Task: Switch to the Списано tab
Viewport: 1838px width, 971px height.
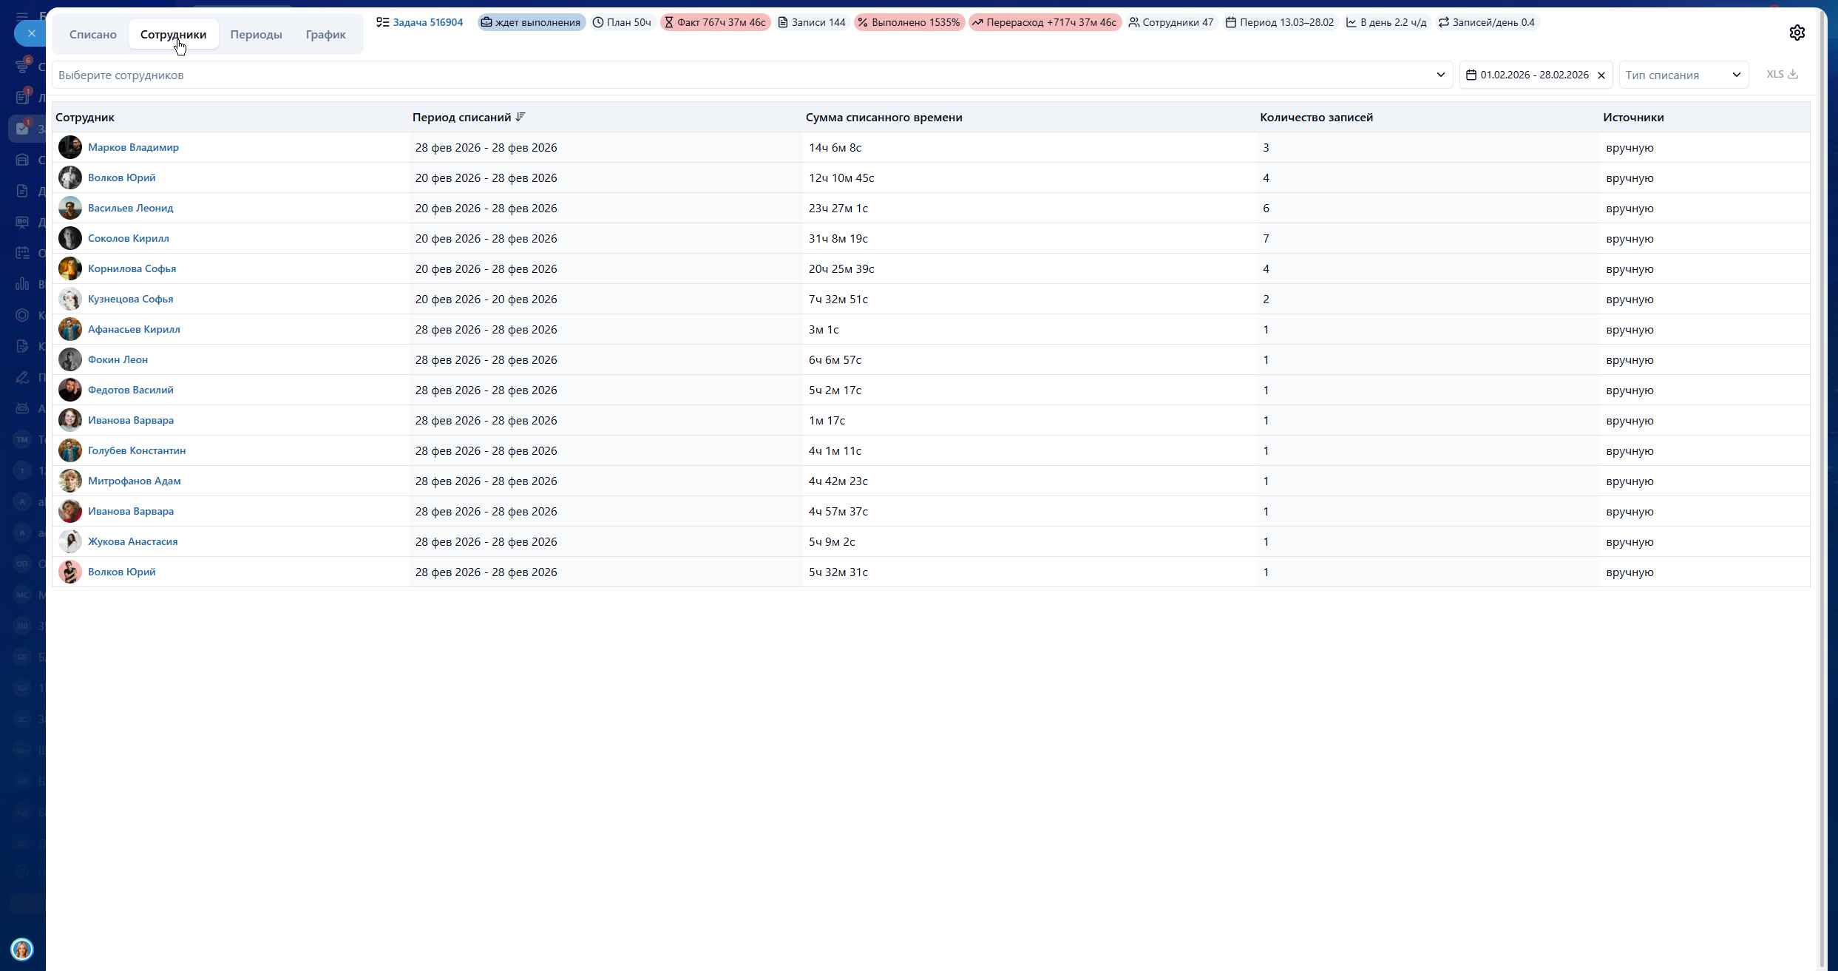Action: click(93, 34)
